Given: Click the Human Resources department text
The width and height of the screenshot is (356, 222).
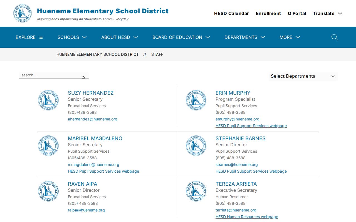Looking at the screenshot, I should click(232, 197).
